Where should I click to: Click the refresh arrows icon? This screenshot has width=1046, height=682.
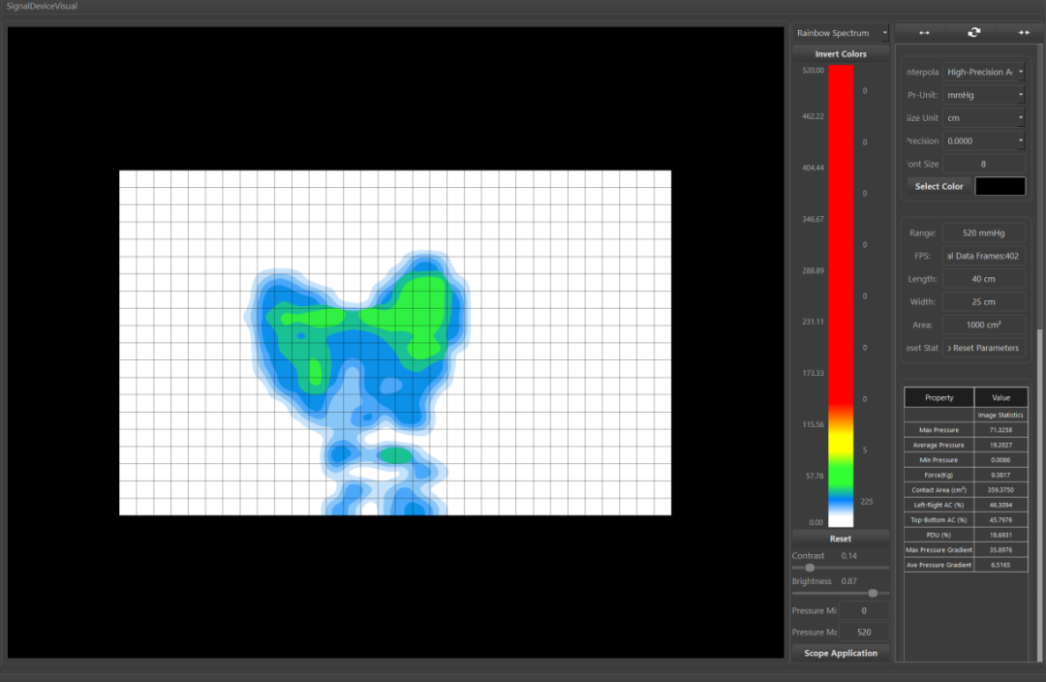click(x=973, y=33)
